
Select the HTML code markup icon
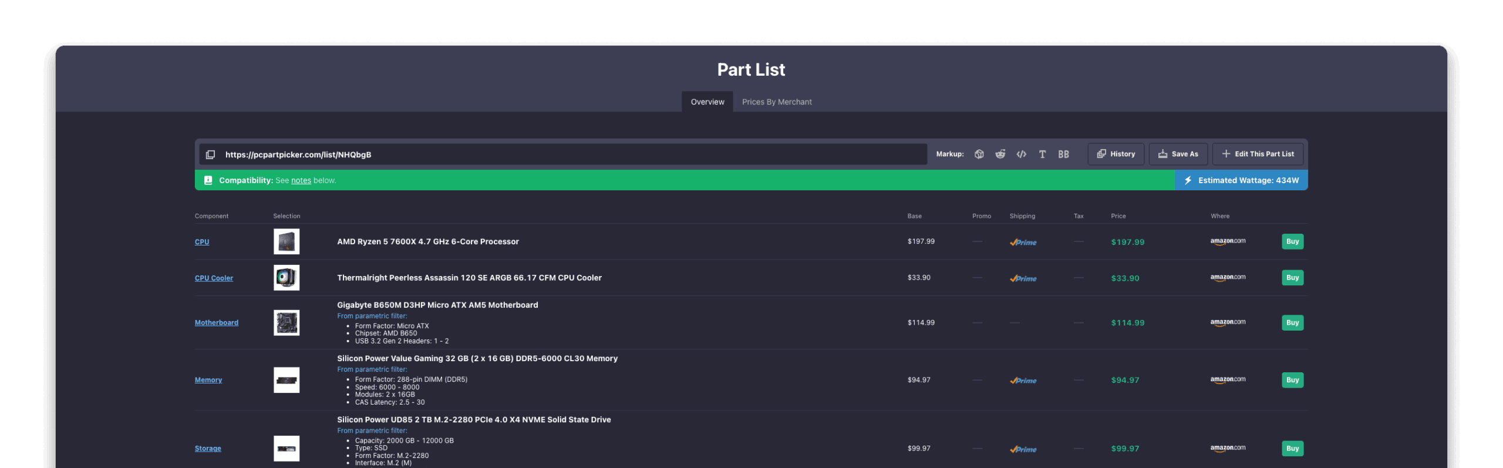(1021, 154)
